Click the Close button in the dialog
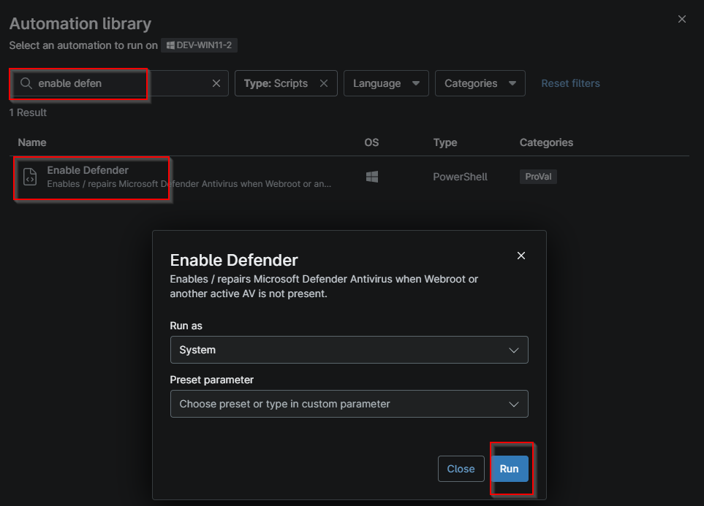The image size is (704, 506). pos(461,469)
